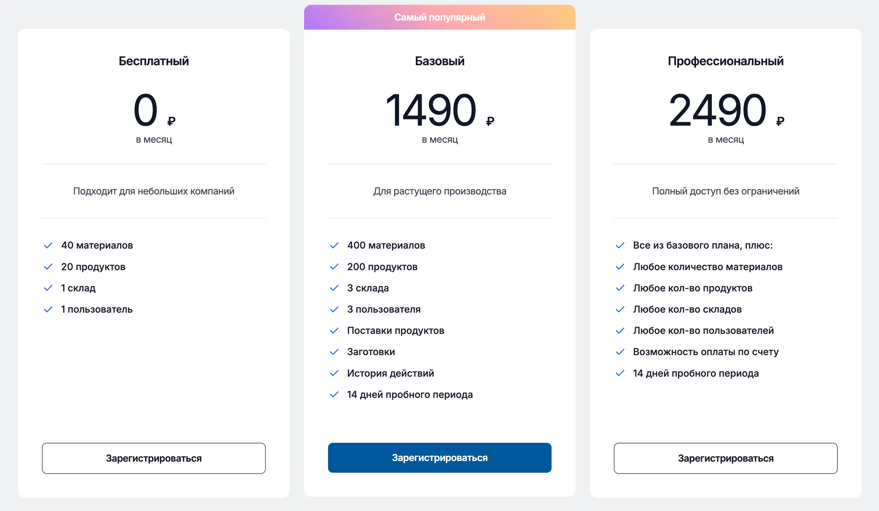The image size is (879, 511).
Task: Click «14 дней пробного периода» in Базовый plan
Action: (410, 395)
